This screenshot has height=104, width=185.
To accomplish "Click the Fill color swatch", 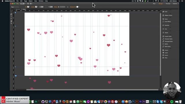I will [x=28, y=7].
